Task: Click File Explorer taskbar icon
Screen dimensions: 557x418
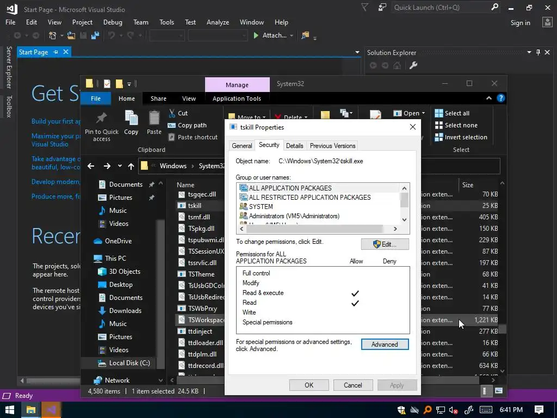Action: click(x=31, y=410)
